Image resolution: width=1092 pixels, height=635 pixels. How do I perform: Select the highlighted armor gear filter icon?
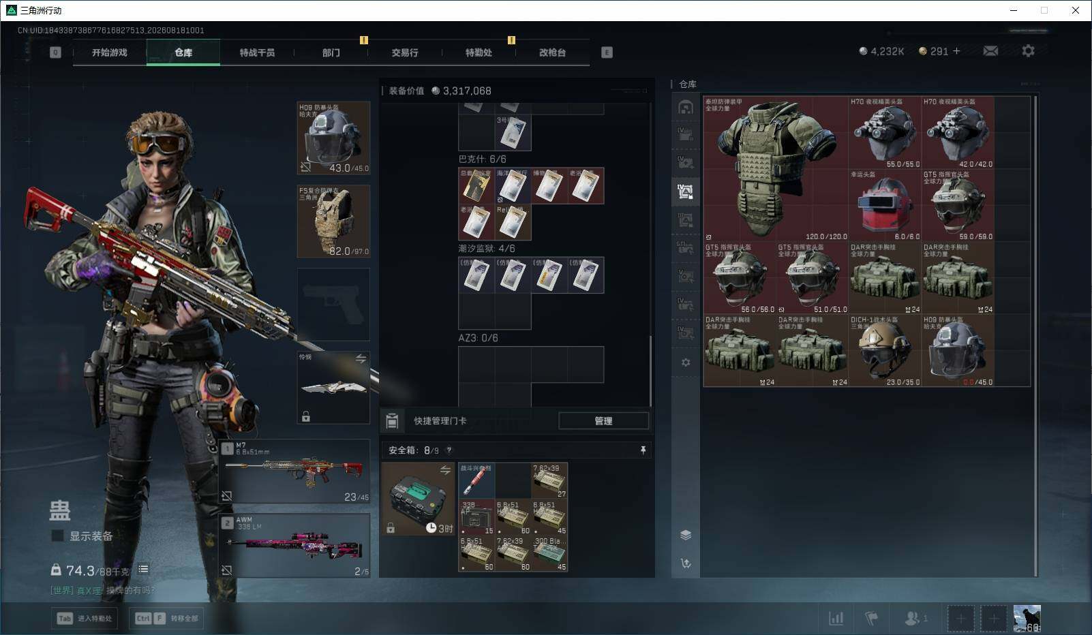[x=686, y=191]
